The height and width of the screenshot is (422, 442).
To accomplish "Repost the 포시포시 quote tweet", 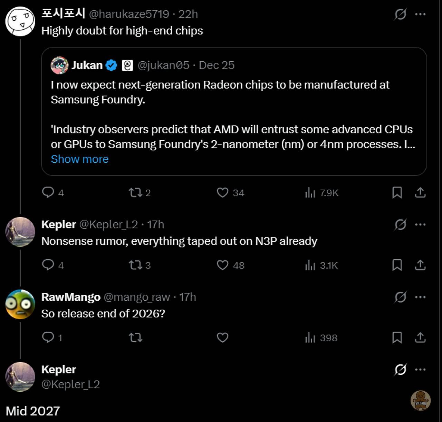I will 135,192.
